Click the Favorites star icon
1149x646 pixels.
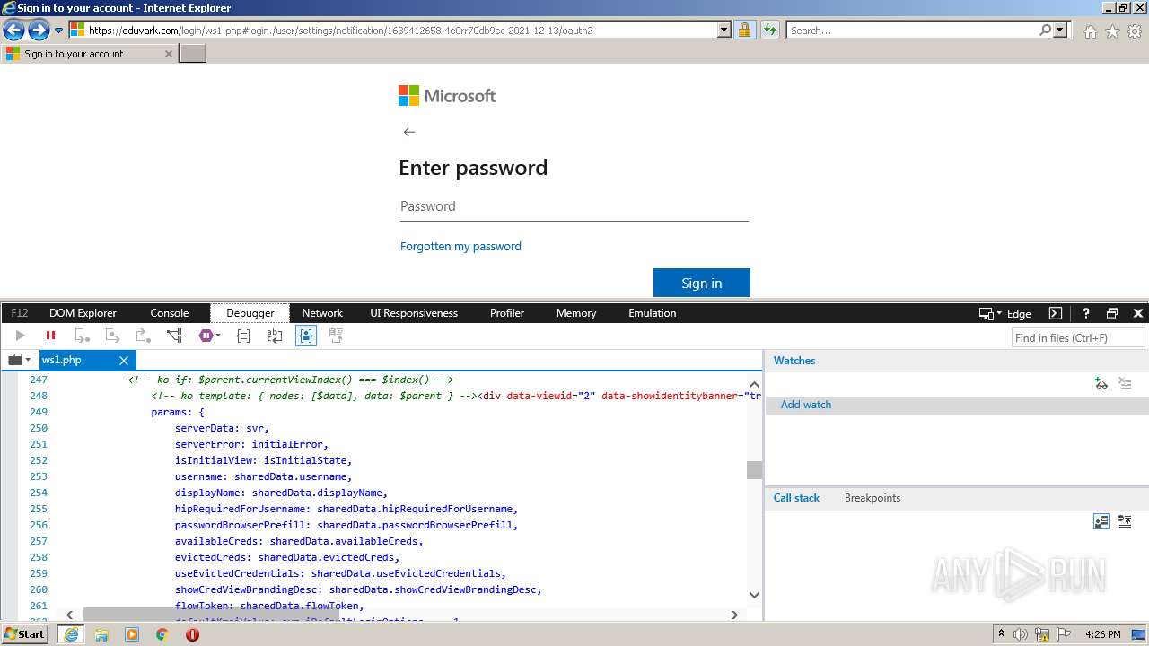coord(1112,31)
